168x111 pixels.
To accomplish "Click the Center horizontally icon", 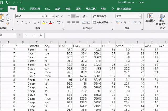I will [x=73, y=22].
